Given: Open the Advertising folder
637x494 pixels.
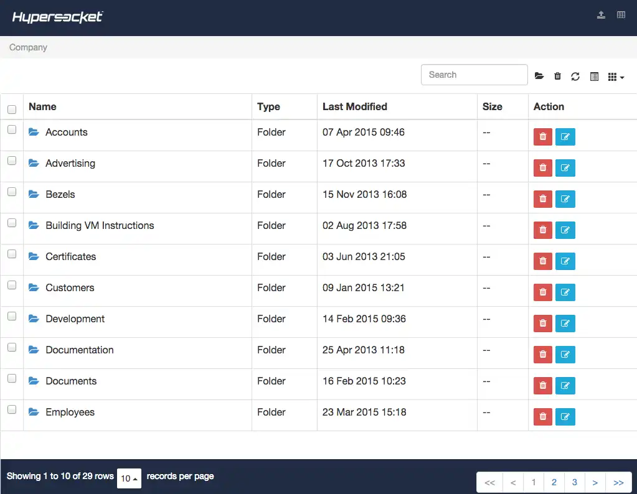Looking at the screenshot, I should point(70,163).
